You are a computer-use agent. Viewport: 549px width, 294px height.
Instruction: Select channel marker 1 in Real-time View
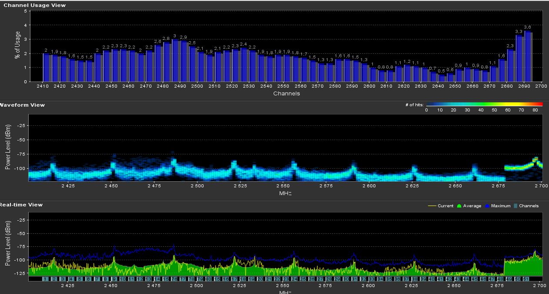coord(46,279)
